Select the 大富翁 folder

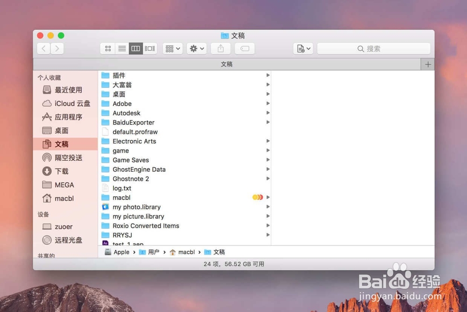[184, 85]
